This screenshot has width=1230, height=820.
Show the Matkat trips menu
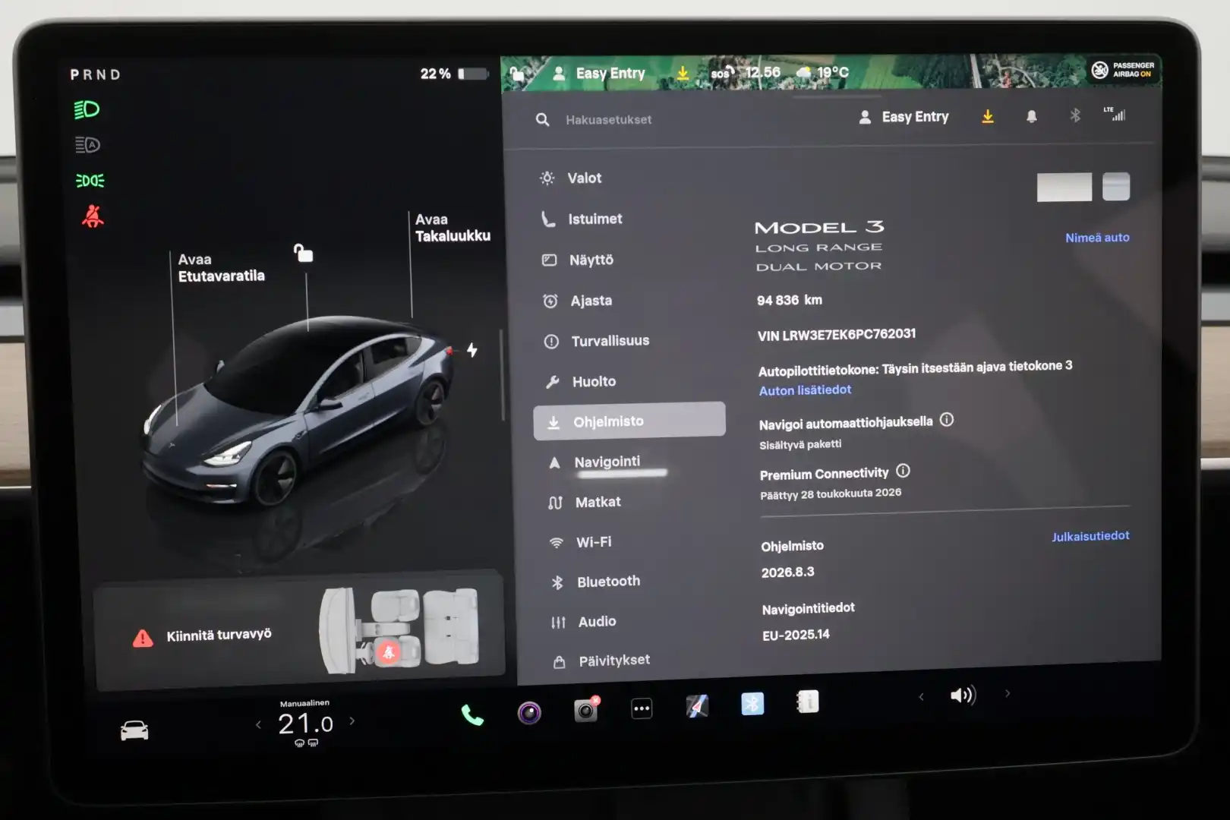point(584,502)
